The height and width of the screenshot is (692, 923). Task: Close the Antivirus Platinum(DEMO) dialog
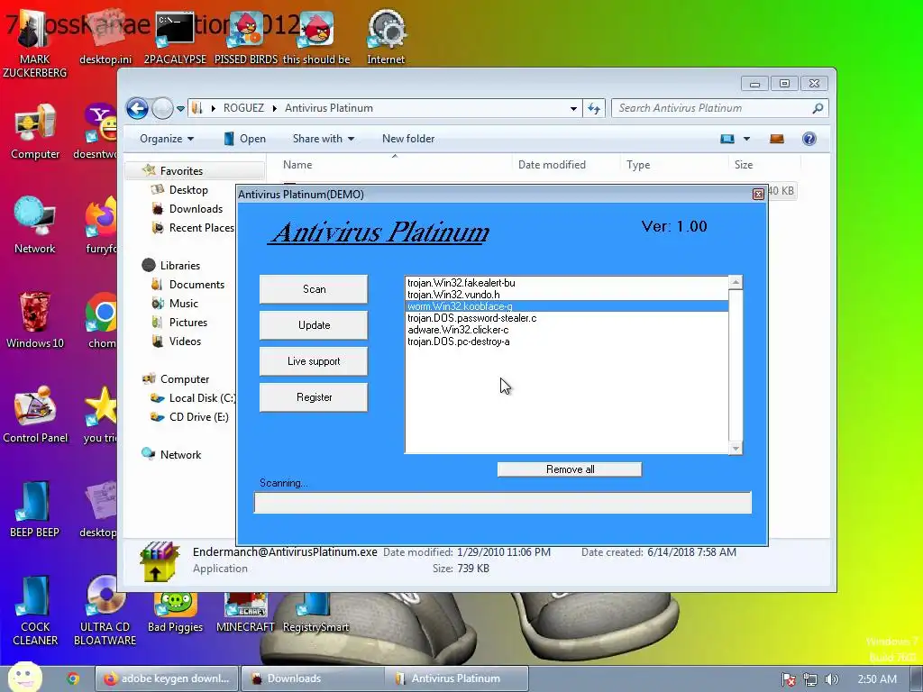tap(758, 195)
